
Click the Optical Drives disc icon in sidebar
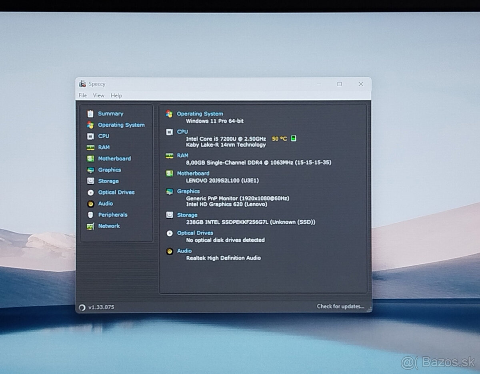(91, 192)
